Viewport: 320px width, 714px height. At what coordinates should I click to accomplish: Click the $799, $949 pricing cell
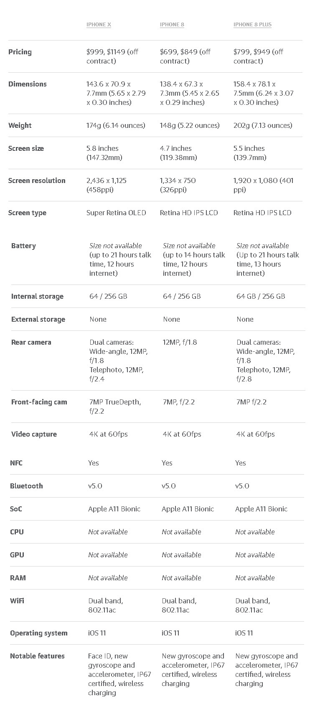(x=258, y=56)
